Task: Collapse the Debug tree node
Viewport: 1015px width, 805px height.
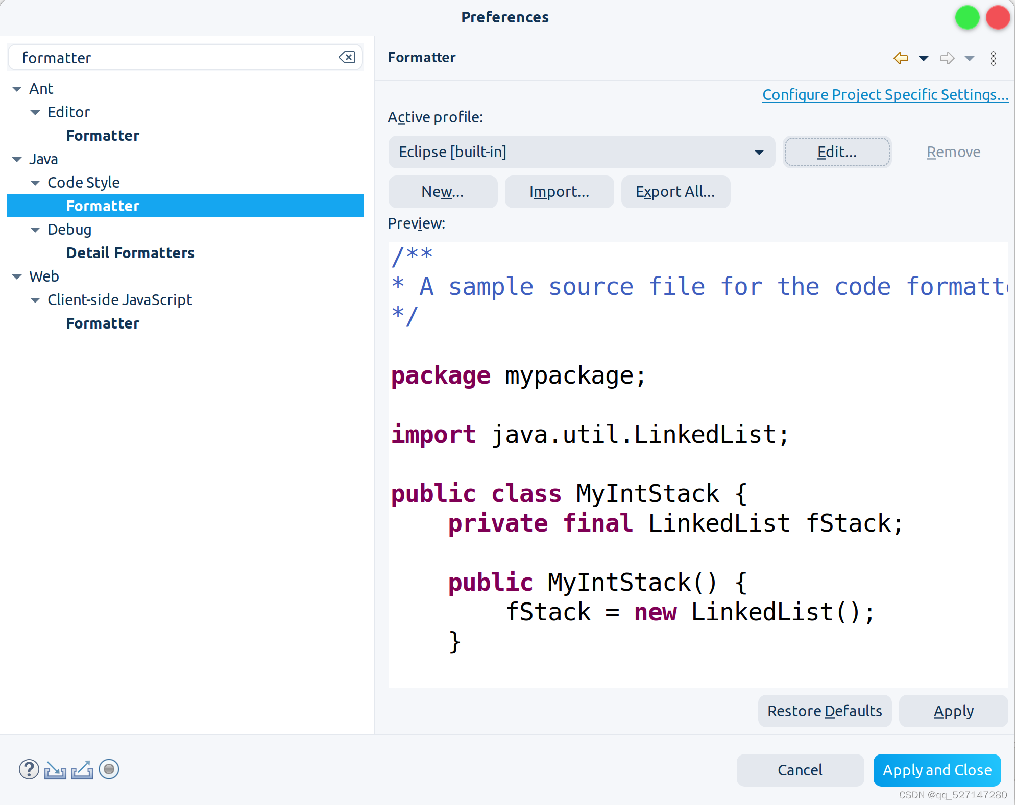Action: pyautogui.click(x=35, y=230)
